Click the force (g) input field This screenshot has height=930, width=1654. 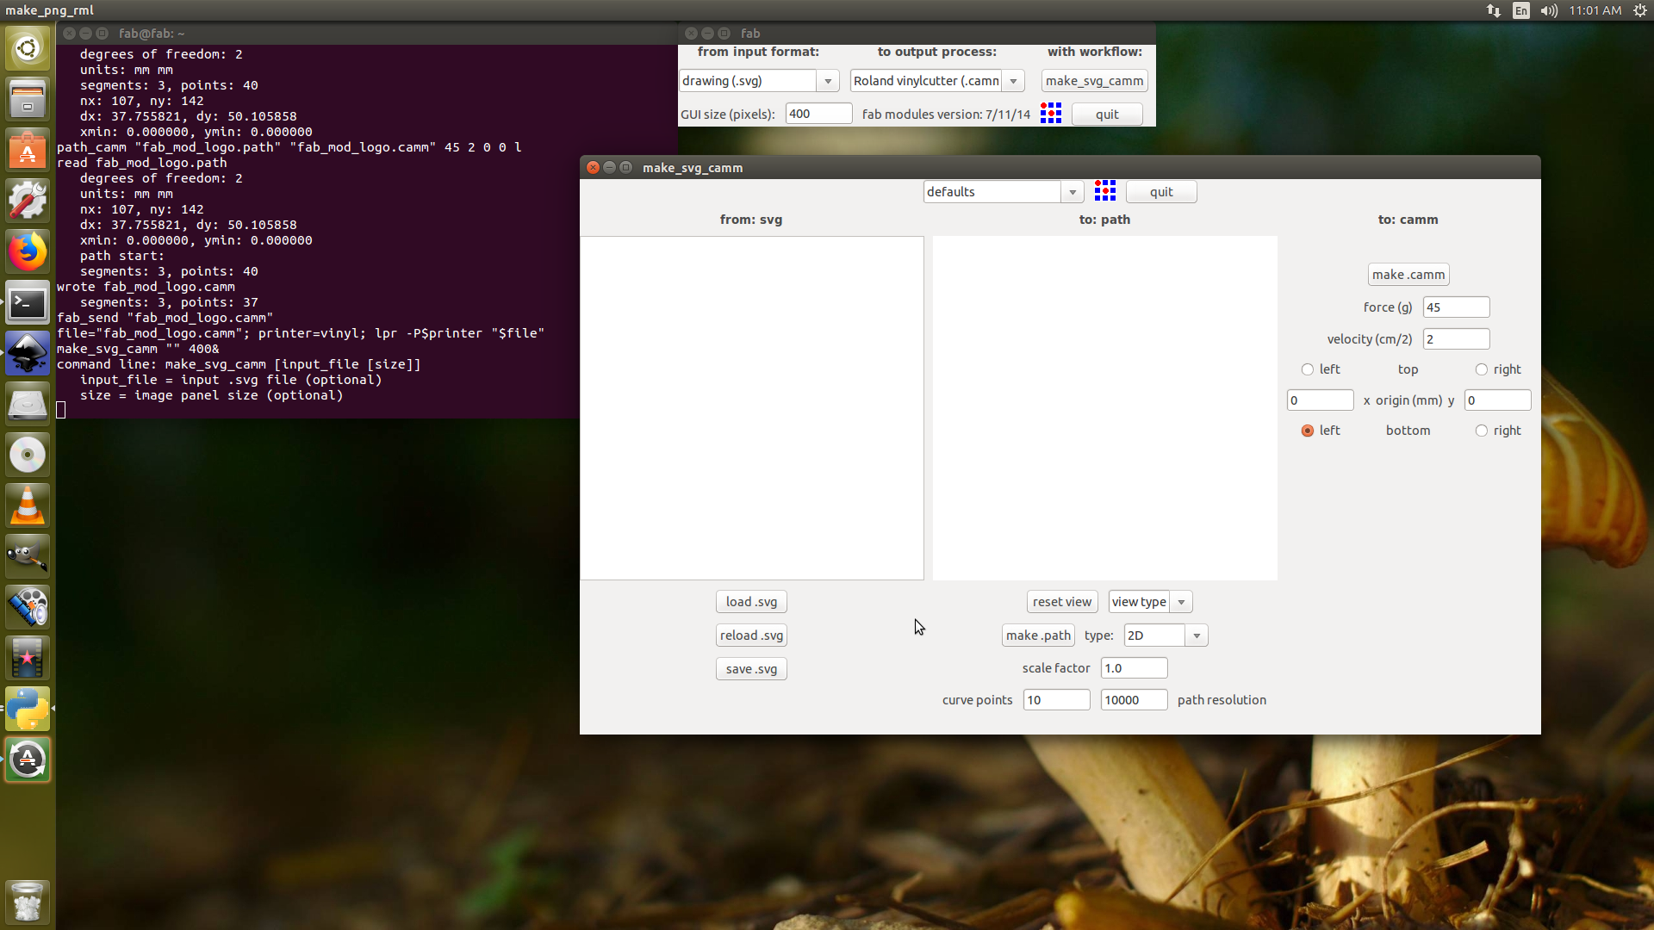click(x=1456, y=307)
